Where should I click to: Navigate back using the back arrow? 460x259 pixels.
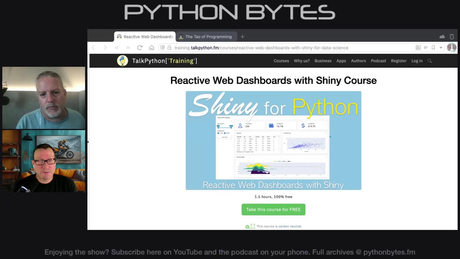93,47
